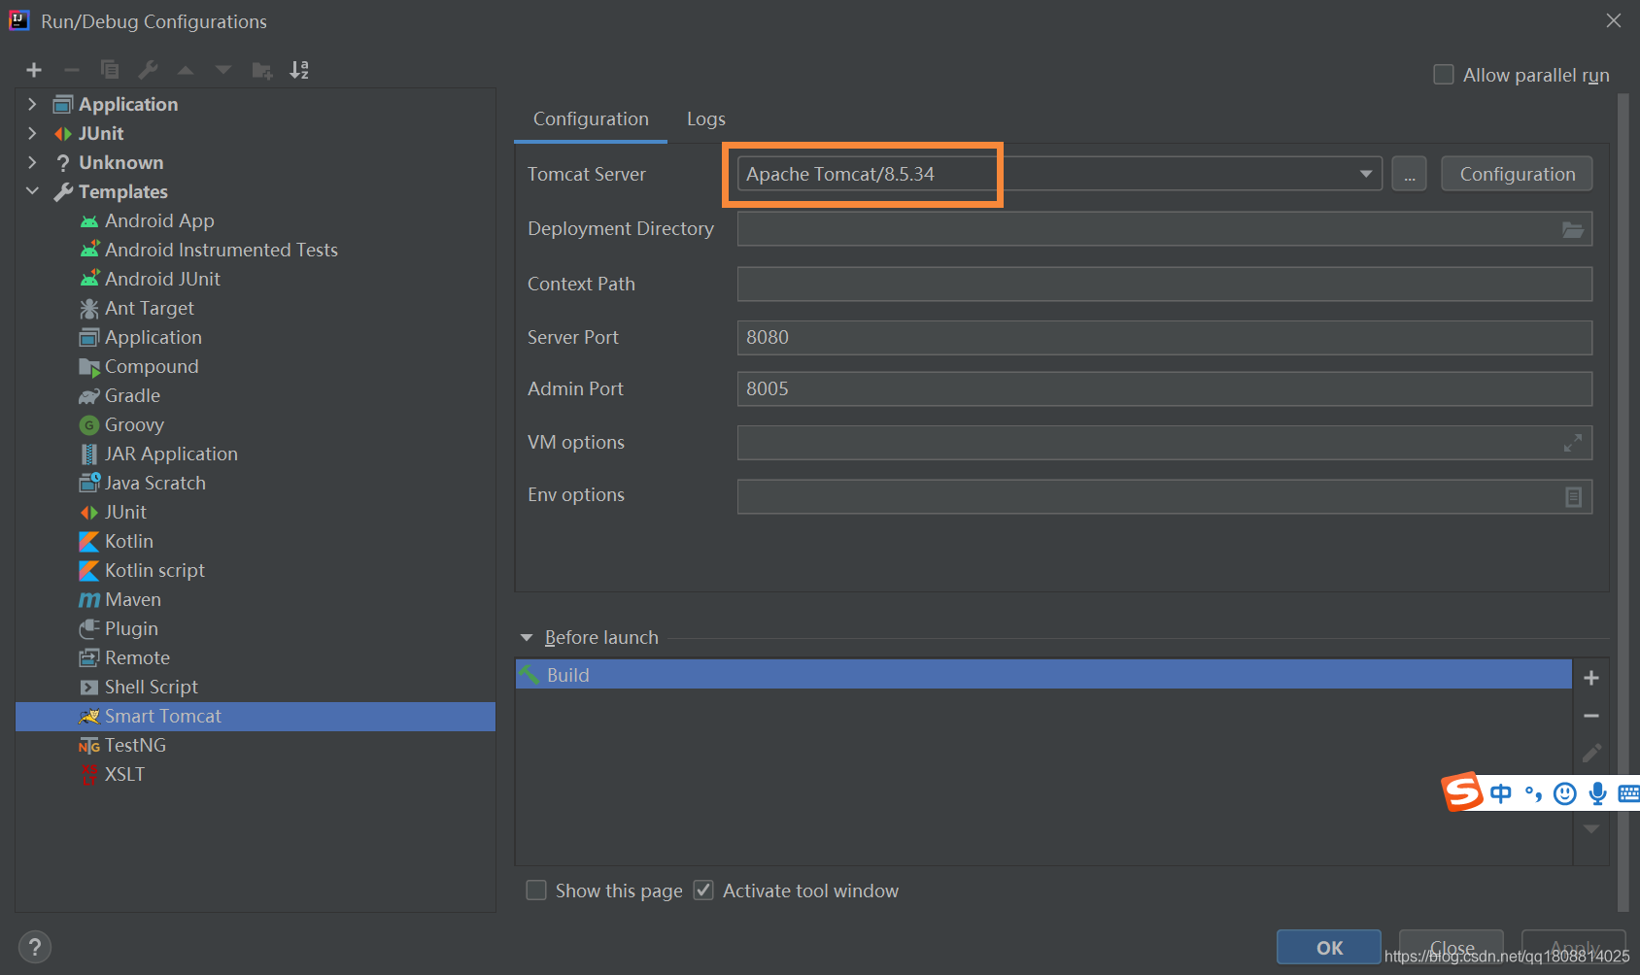This screenshot has height=975, width=1640.
Task: Open edit templates wrench icon in toolbar
Action: [x=148, y=70]
